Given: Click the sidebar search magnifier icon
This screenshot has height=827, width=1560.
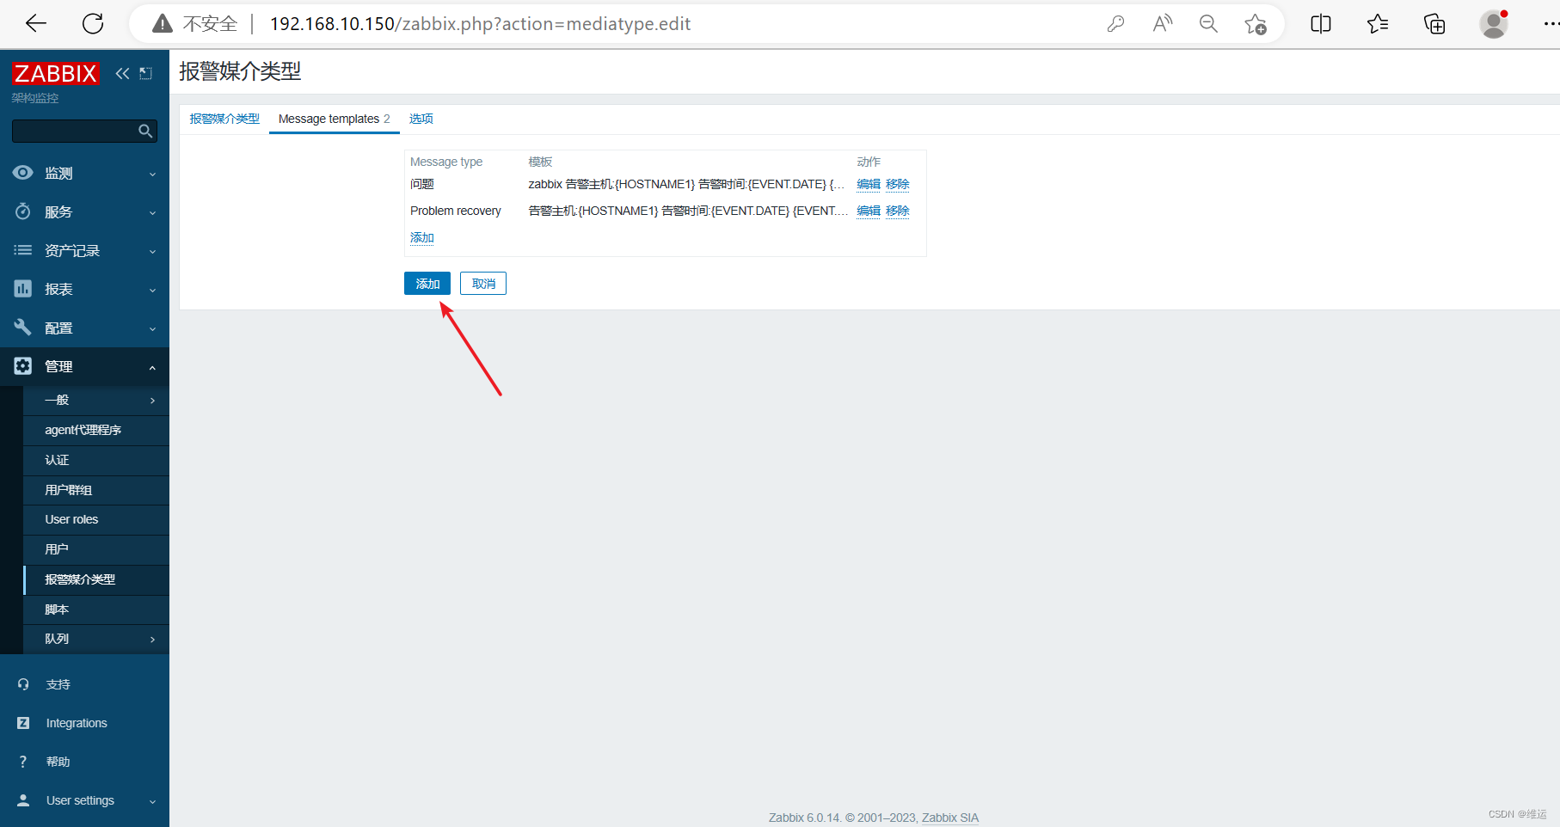Looking at the screenshot, I should pyautogui.click(x=145, y=131).
